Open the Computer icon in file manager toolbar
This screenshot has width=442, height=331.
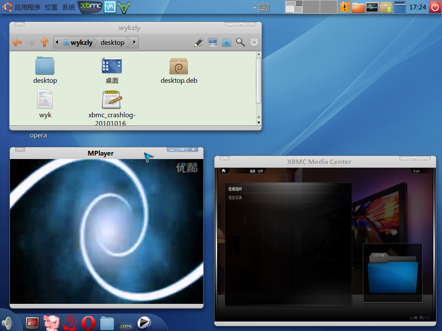coord(213,42)
